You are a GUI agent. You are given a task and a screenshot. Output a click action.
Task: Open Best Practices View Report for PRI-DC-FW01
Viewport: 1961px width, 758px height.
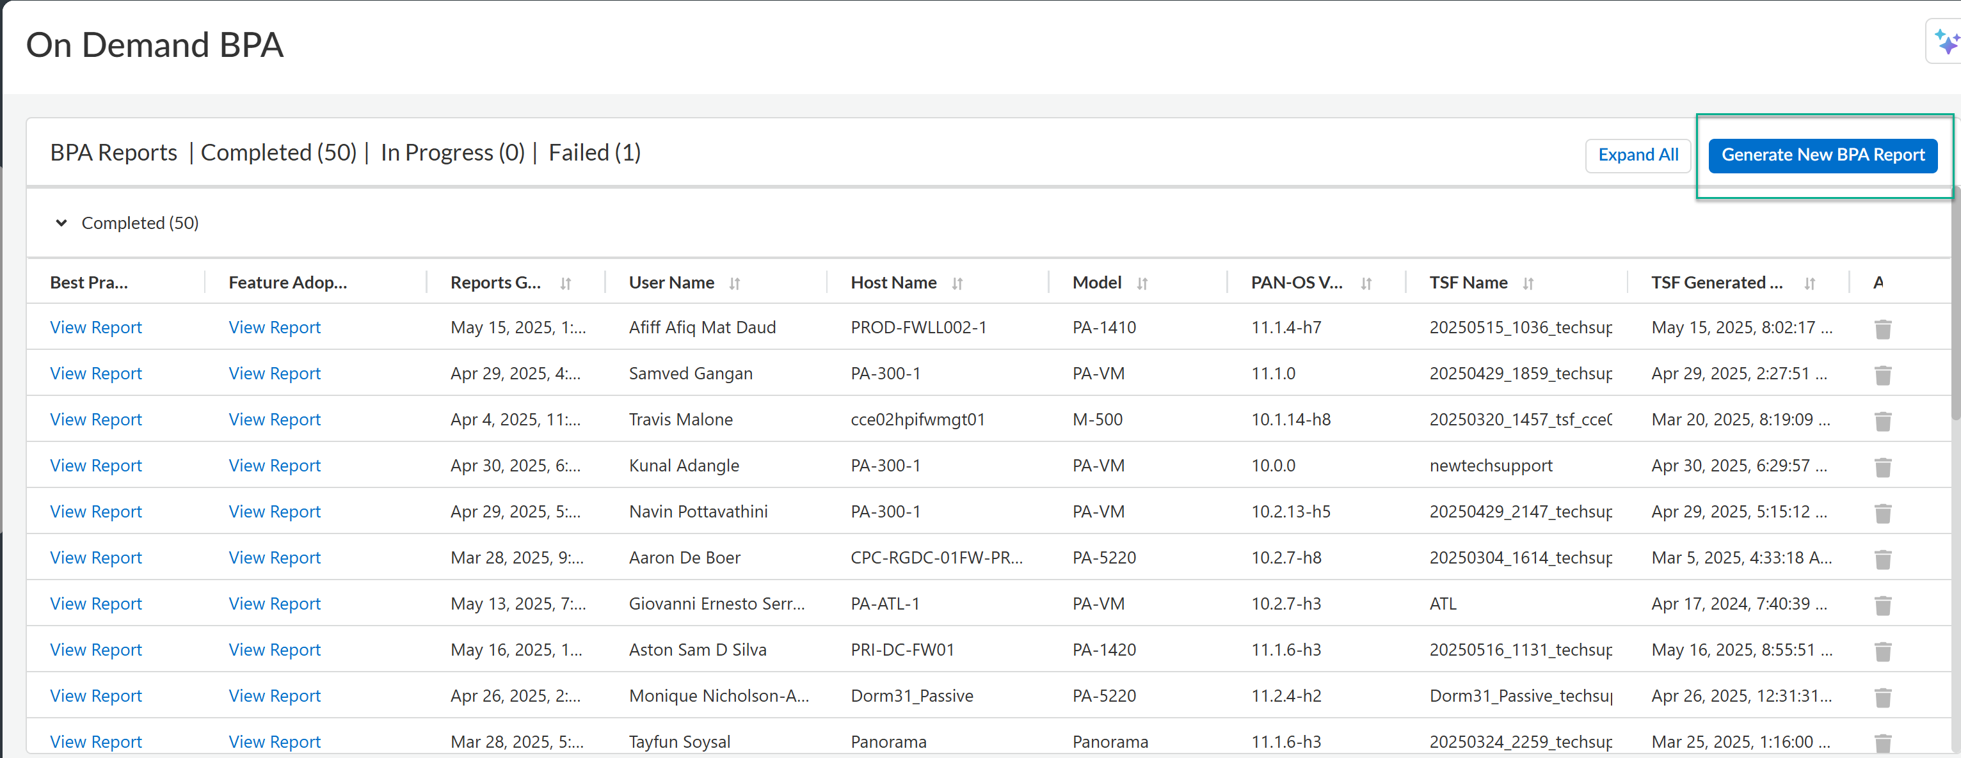point(96,650)
